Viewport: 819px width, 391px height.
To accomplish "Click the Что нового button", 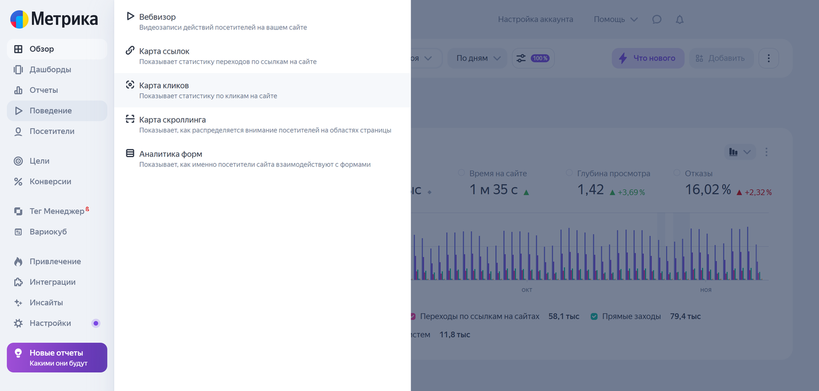I will point(648,58).
